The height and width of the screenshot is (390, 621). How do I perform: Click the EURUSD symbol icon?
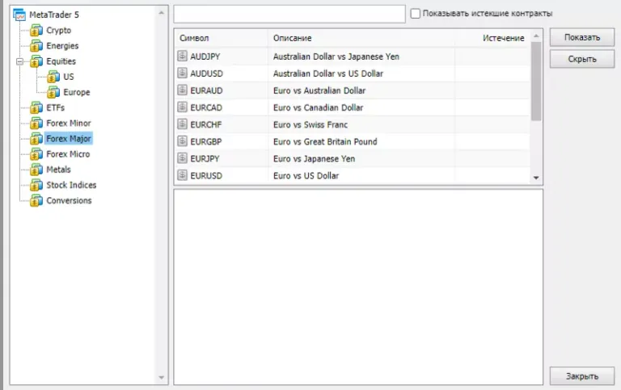pyautogui.click(x=182, y=175)
